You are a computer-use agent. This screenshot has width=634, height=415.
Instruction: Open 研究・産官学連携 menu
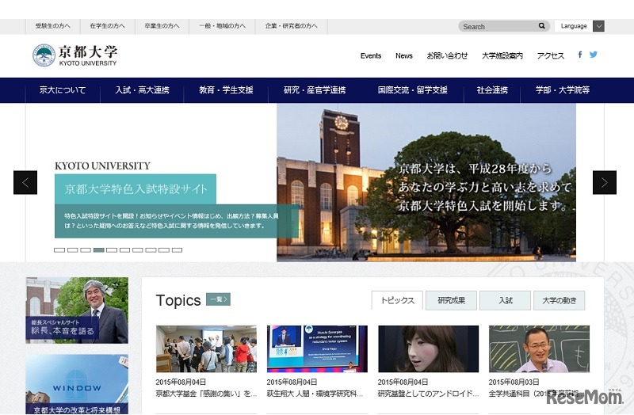315,90
